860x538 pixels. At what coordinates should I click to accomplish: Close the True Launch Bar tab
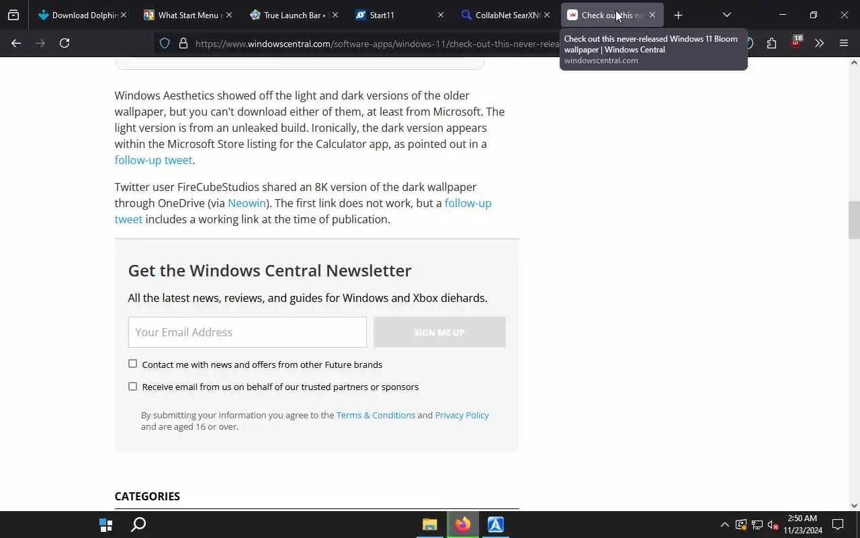[335, 15]
